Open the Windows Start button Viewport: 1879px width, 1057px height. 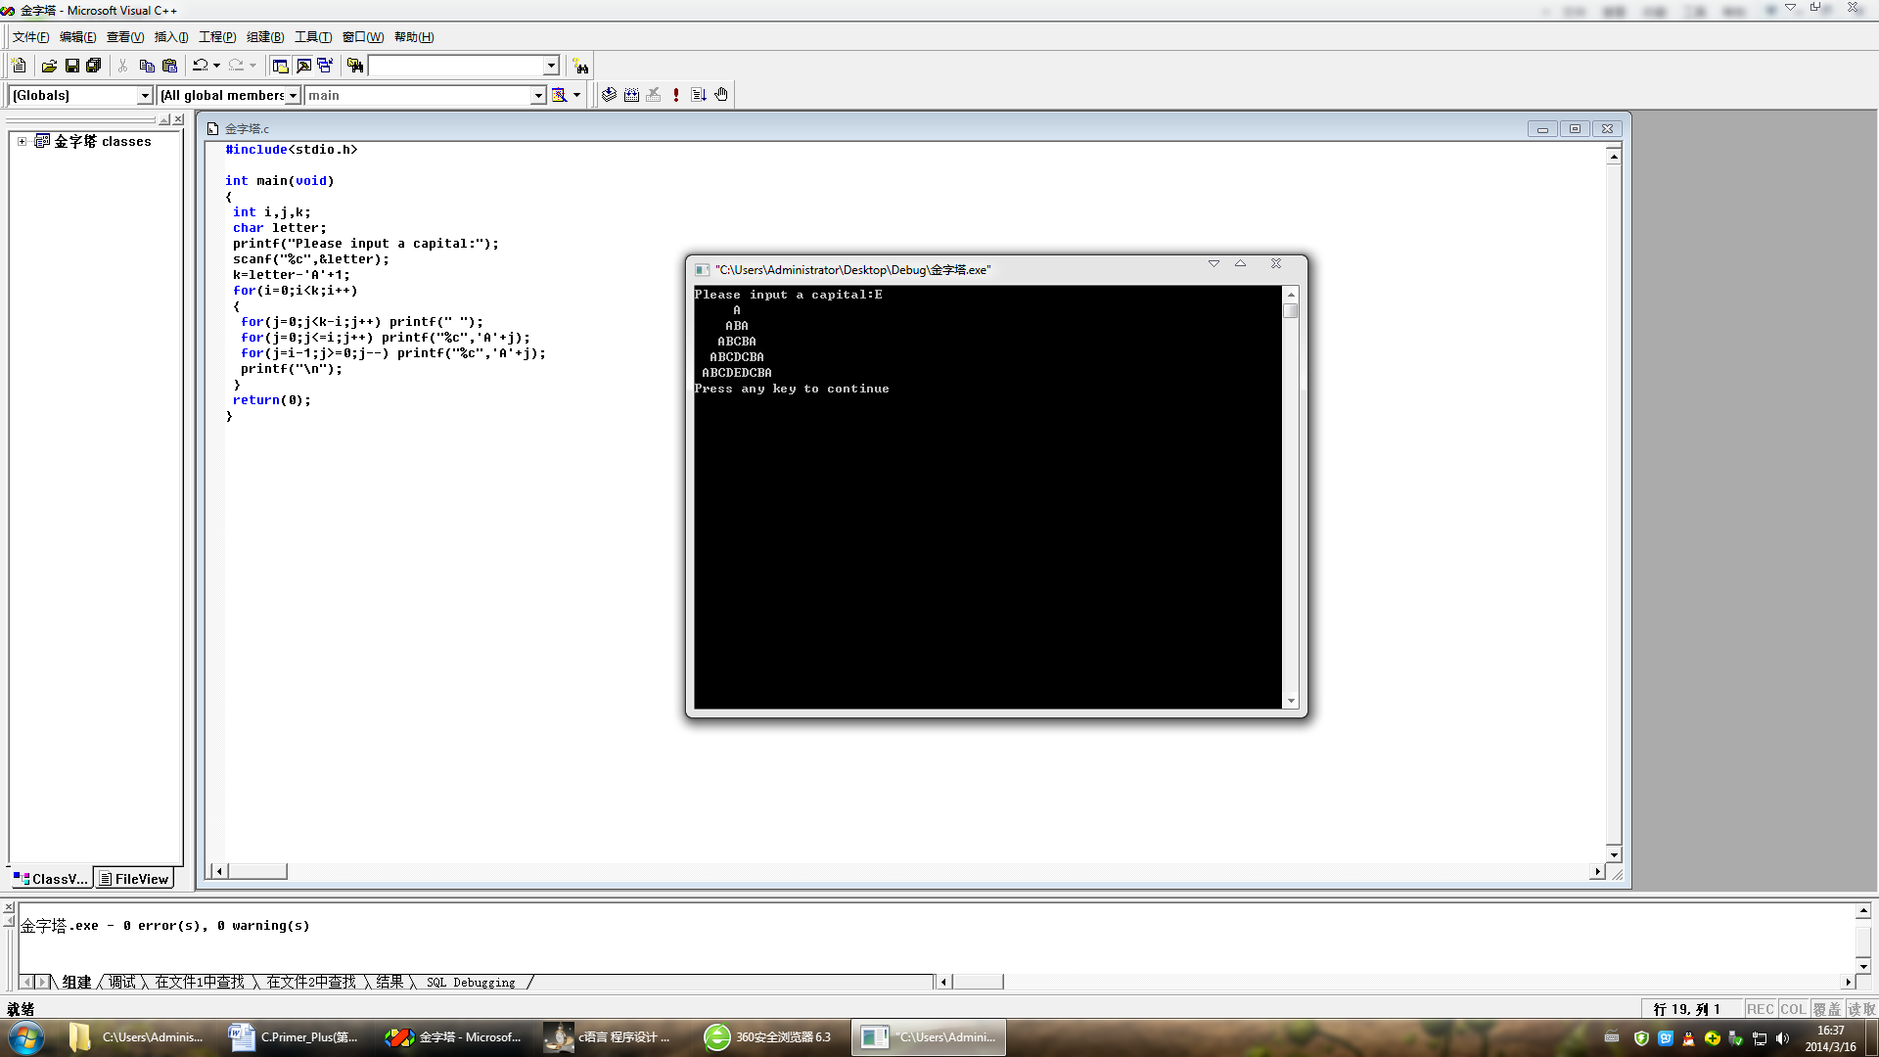coord(26,1037)
